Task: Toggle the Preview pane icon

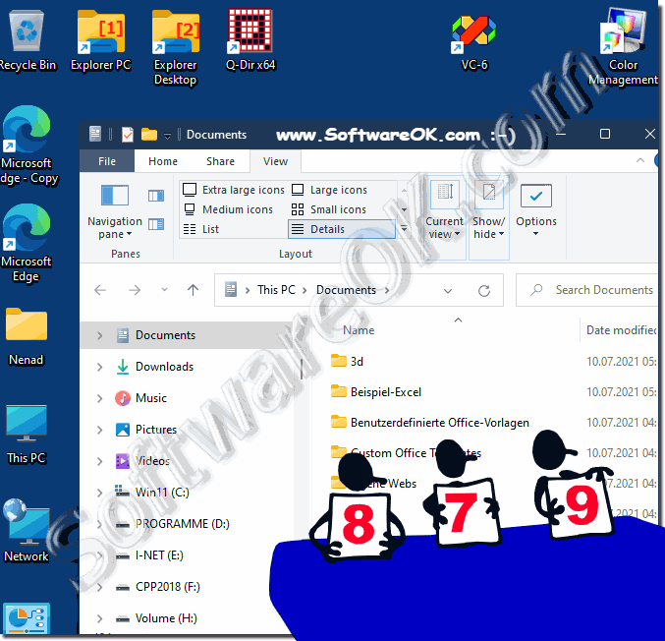Action: (156, 196)
